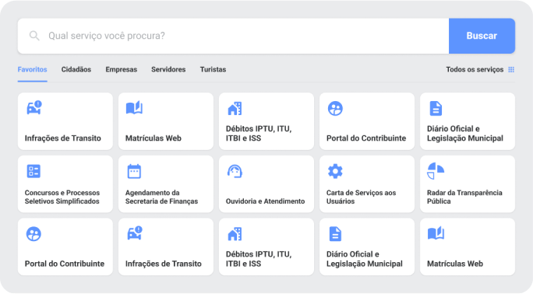Viewport: 533px width, 294px height.
Task: Click people-circle icon in top-row Portal do Contribuinte
Action: point(335,109)
